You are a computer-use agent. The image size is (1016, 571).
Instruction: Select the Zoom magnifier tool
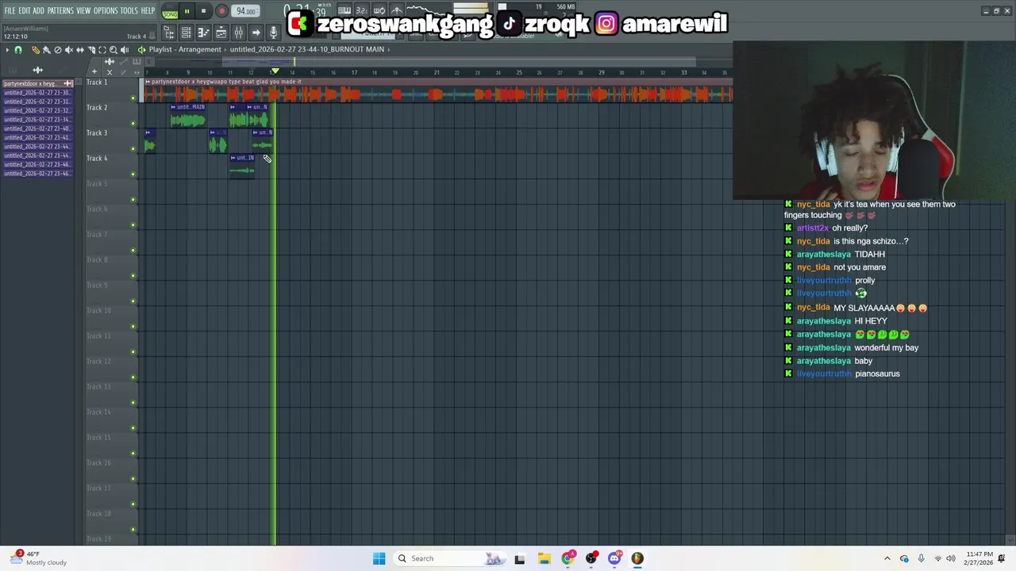tap(114, 50)
